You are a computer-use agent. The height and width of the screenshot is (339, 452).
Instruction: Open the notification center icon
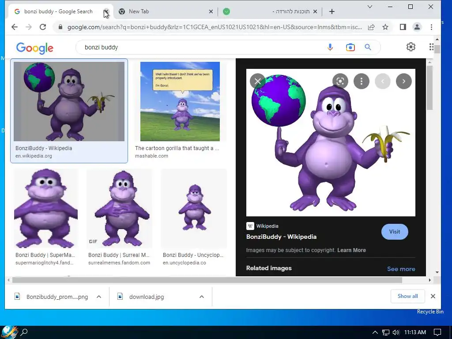pyautogui.click(x=437, y=332)
